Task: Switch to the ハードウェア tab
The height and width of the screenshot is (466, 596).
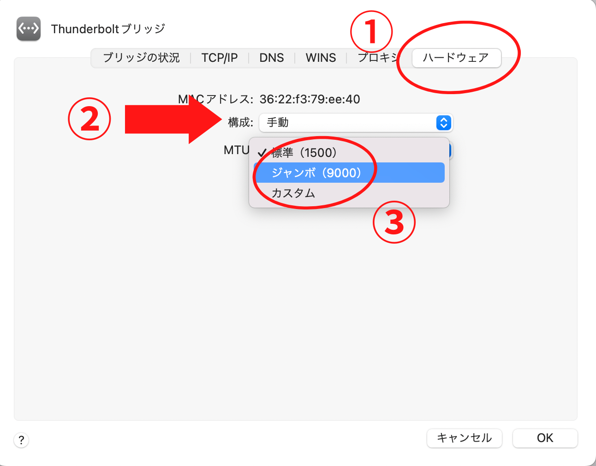Action: tap(456, 58)
